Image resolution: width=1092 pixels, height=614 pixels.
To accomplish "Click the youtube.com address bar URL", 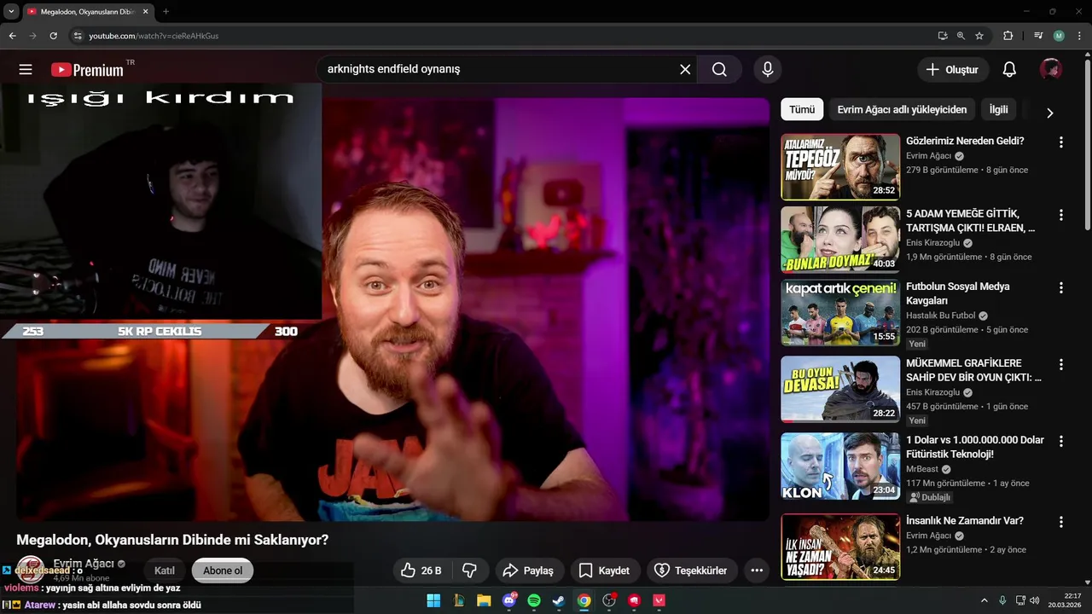I will click(154, 36).
